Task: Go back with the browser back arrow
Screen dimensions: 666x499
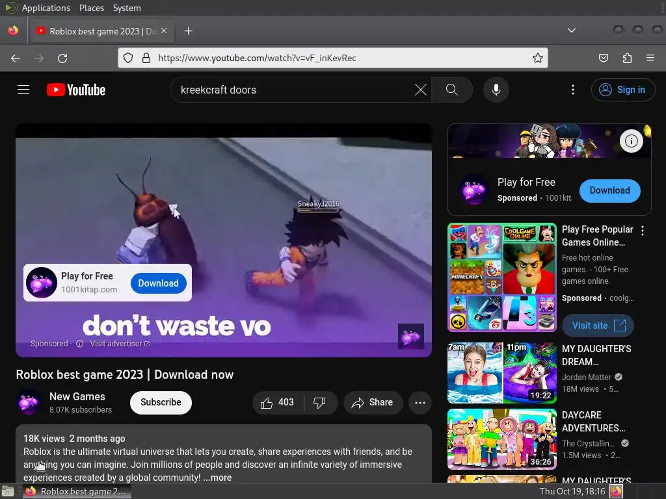Action: point(16,58)
